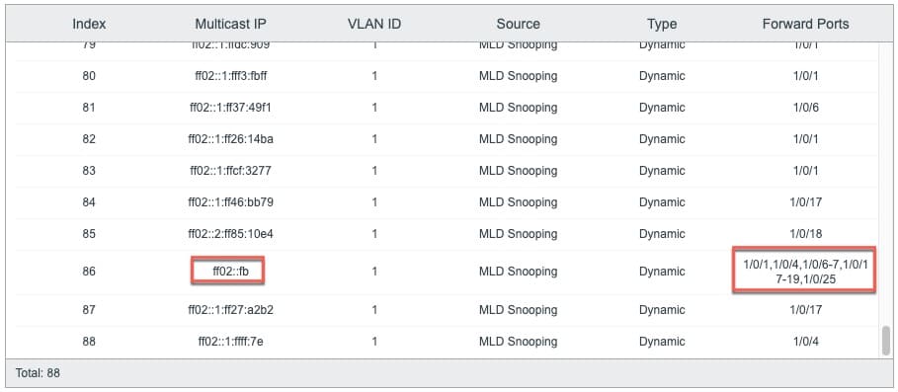Click the Type column header
Image resolution: width=898 pixels, height=392 pixels.
click(662, 24)
